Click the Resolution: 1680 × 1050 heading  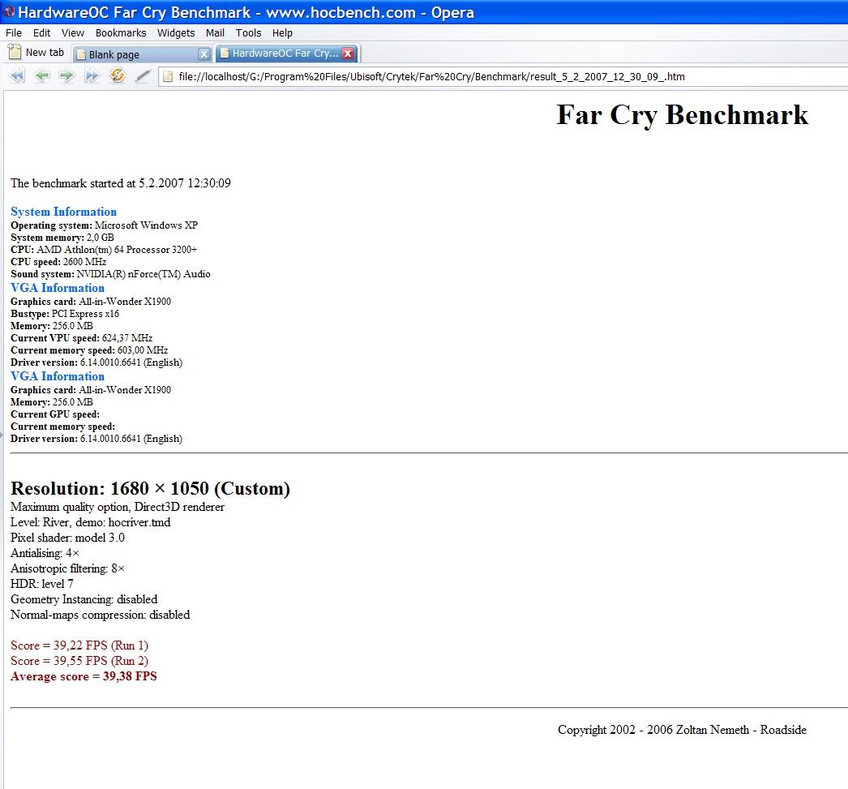tap(150, 488)
